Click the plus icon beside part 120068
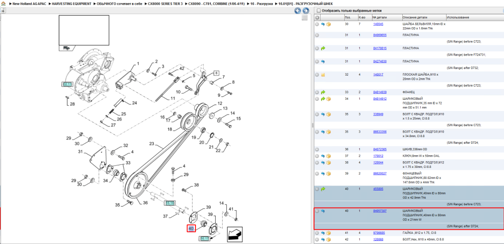The width and height of the screenshot is (504, 244). [x=317, y=239]
